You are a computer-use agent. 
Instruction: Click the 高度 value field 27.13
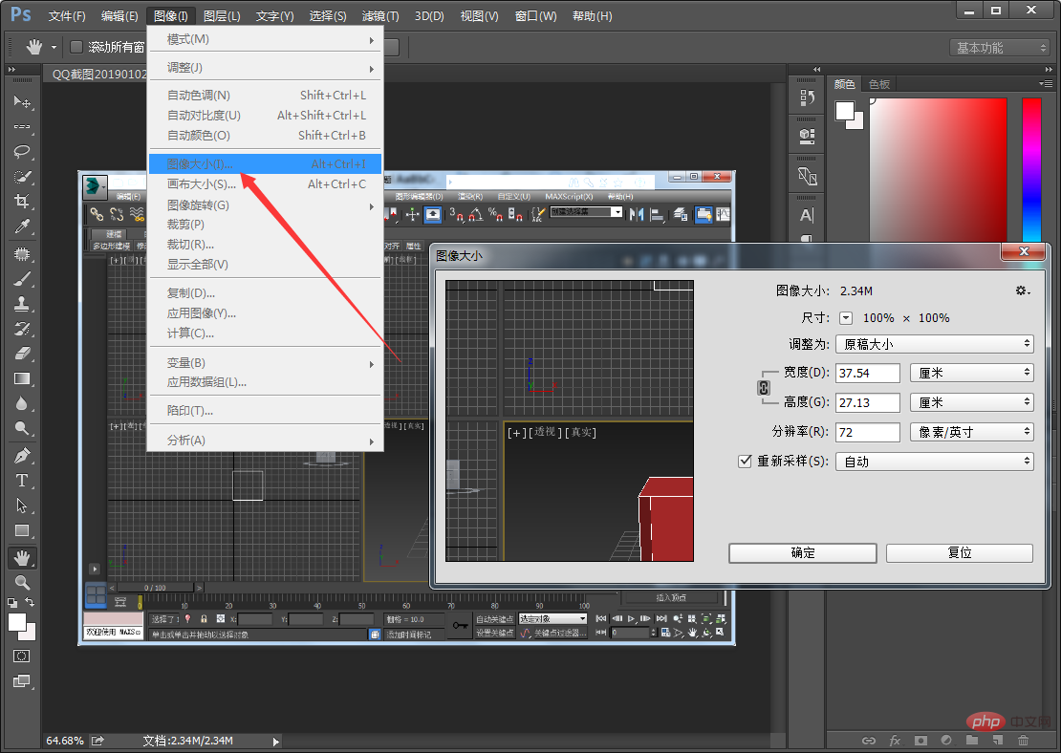tap(868, 402)
